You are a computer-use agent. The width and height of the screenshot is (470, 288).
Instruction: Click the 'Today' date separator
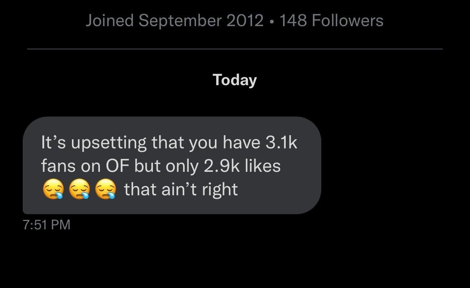[x=235, y=80]
